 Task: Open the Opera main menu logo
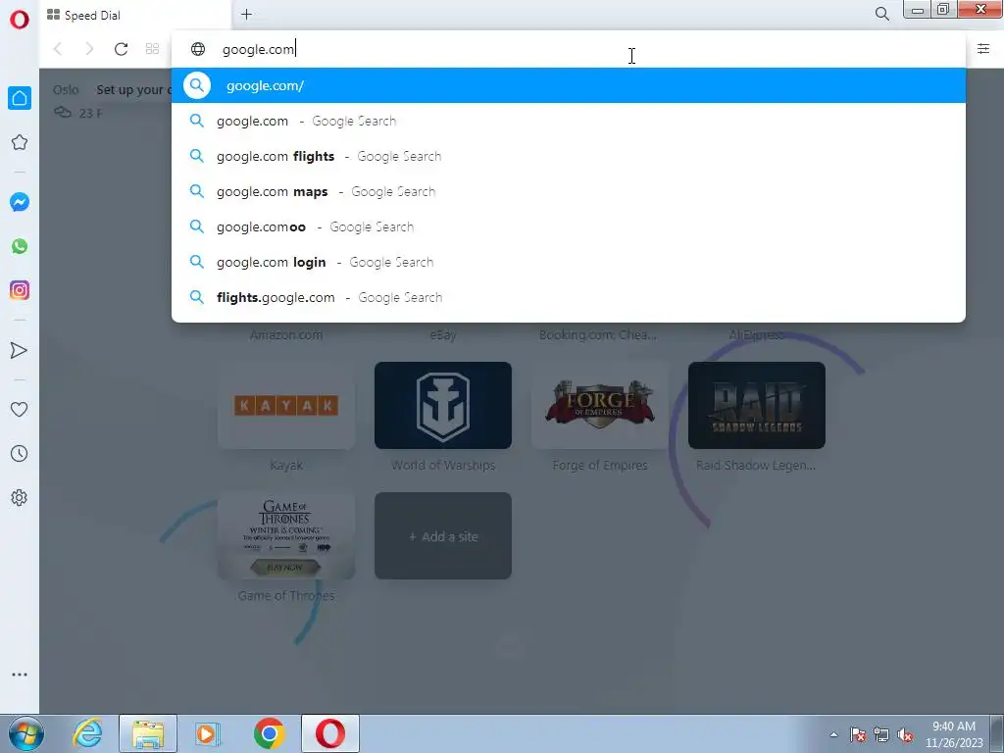tap(20, 20)
